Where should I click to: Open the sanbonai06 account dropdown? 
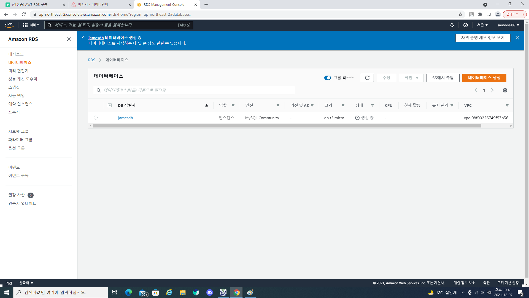coord(508,25)
